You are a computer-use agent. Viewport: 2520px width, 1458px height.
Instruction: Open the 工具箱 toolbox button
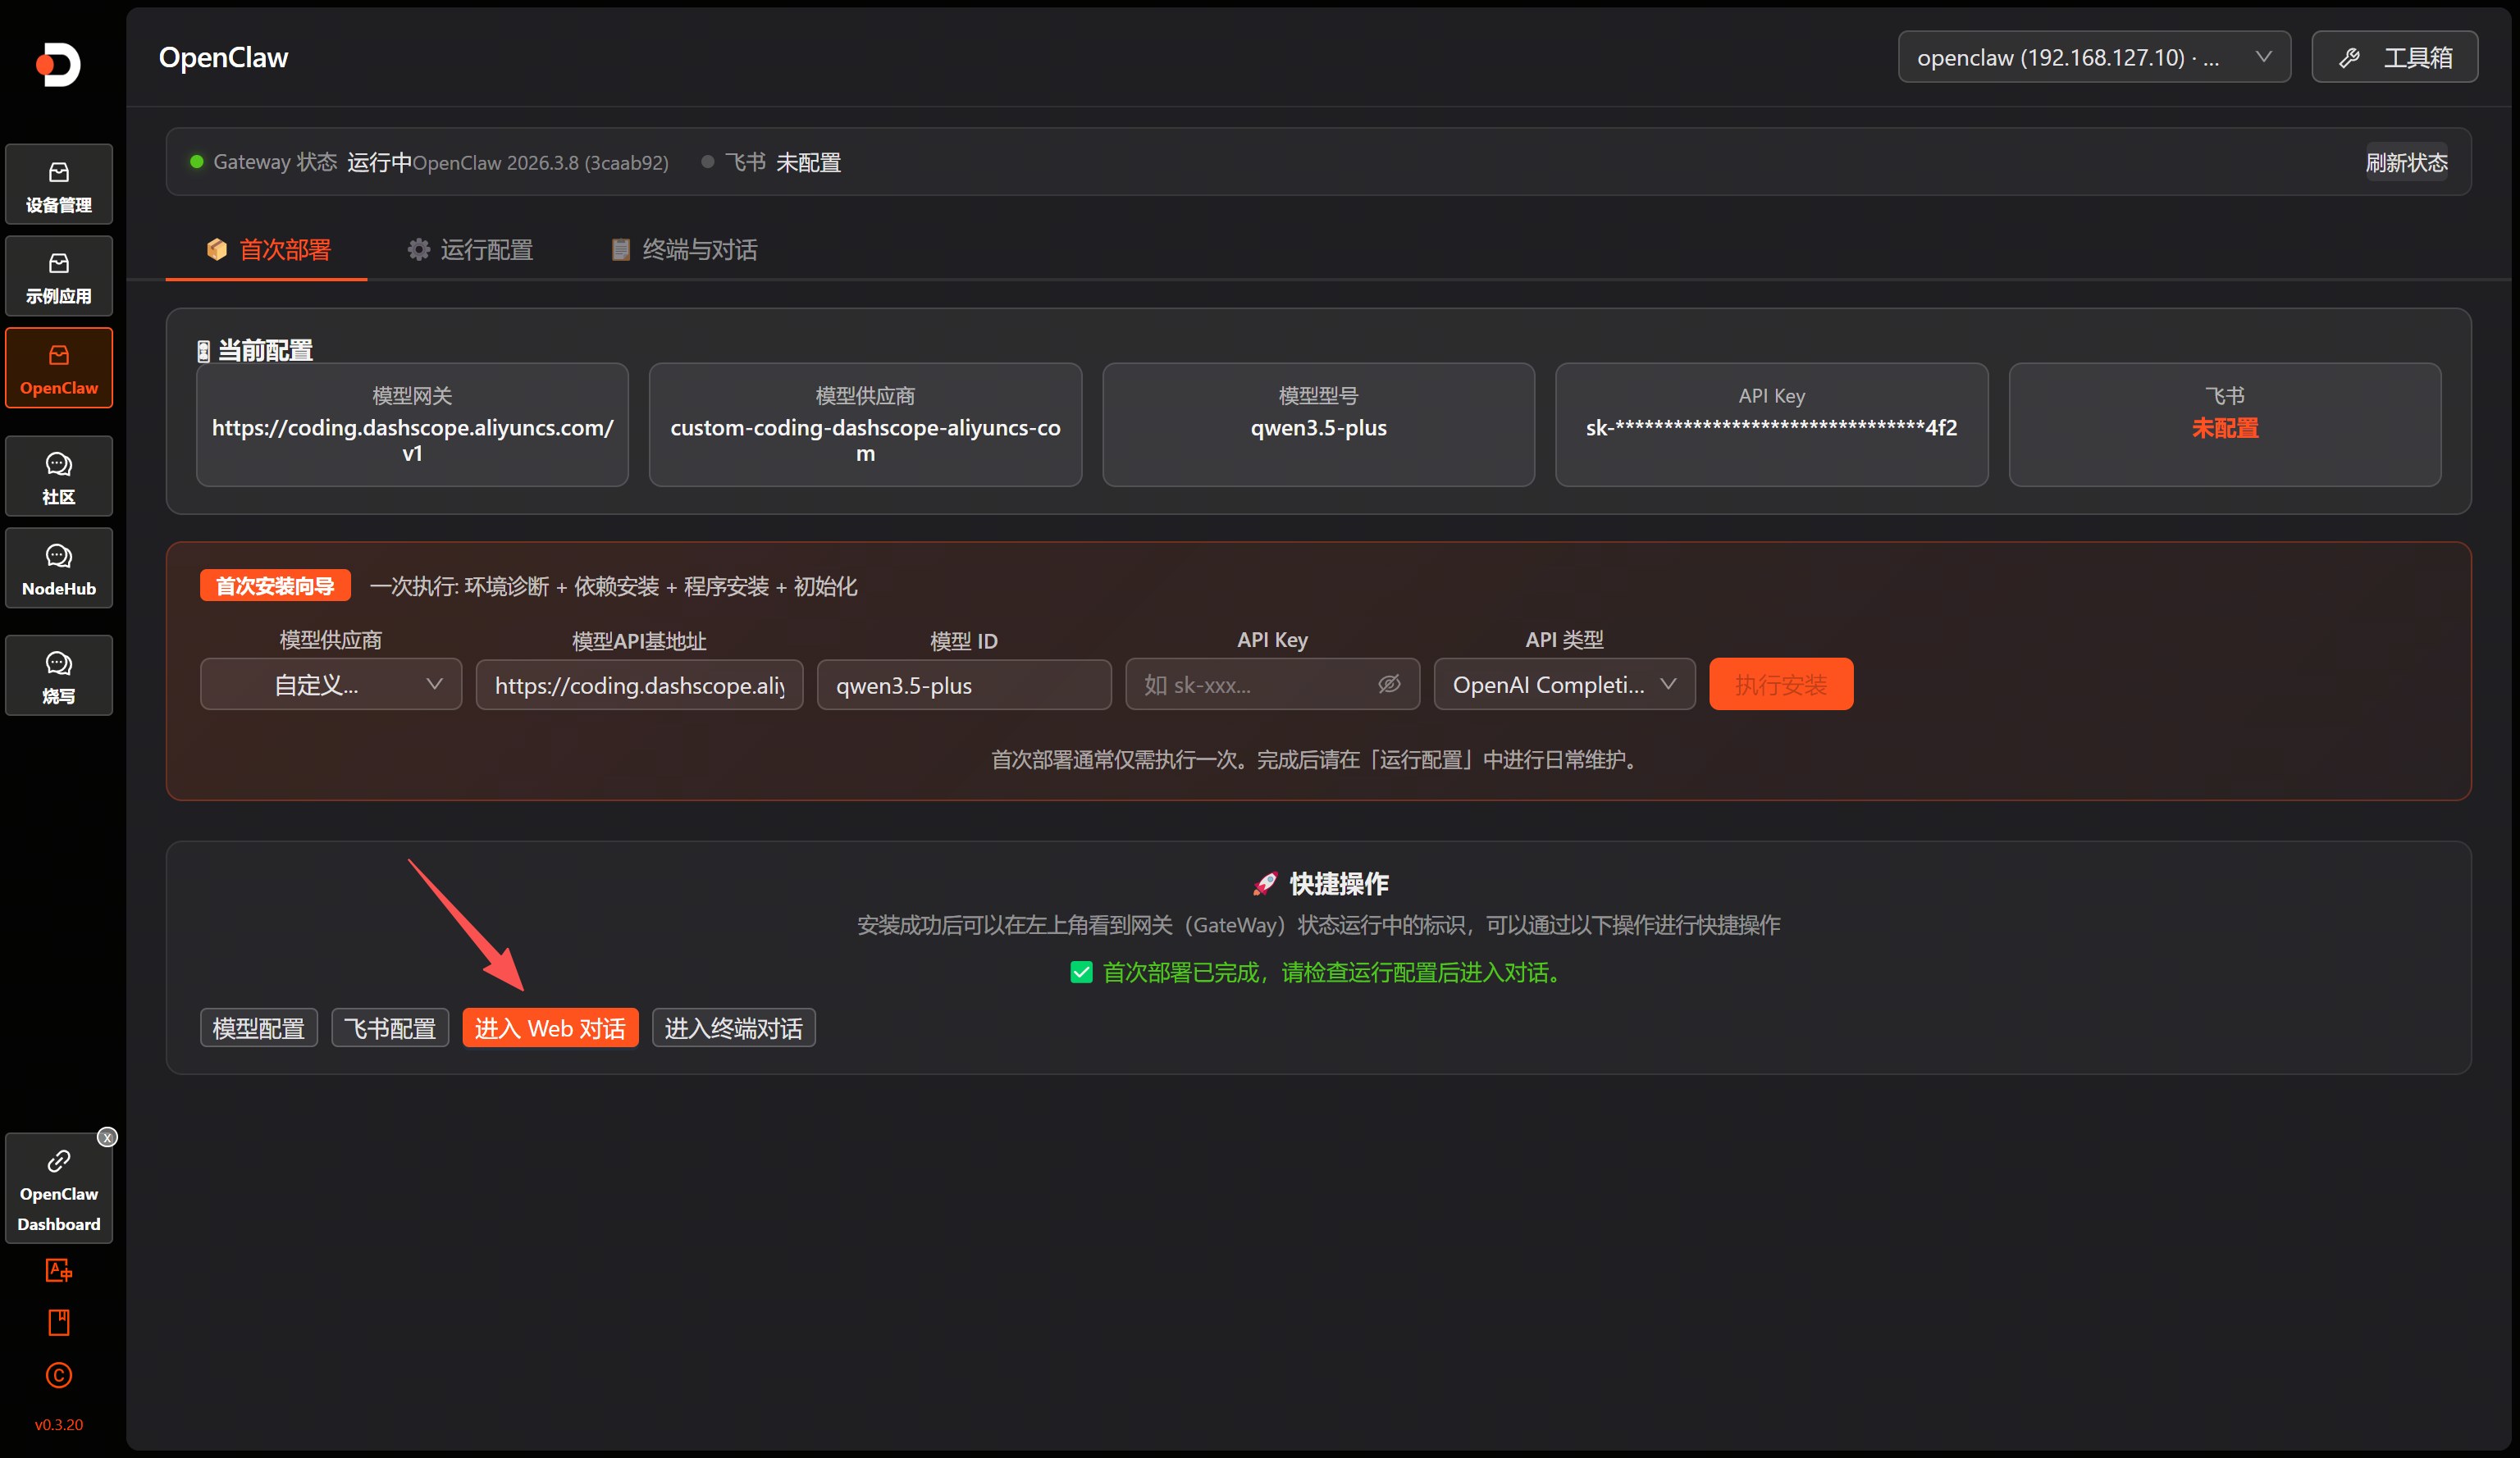pos(2394,58)
